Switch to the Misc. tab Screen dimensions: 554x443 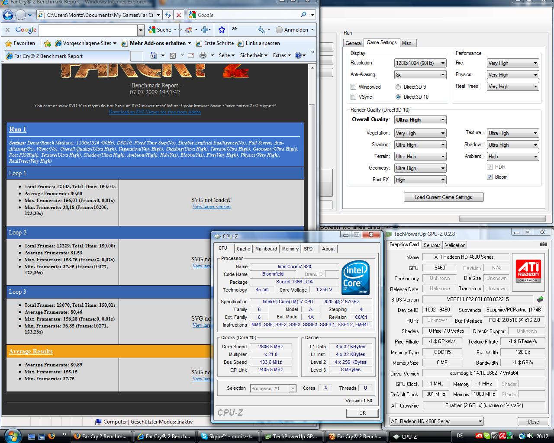(x=407, y=43)
